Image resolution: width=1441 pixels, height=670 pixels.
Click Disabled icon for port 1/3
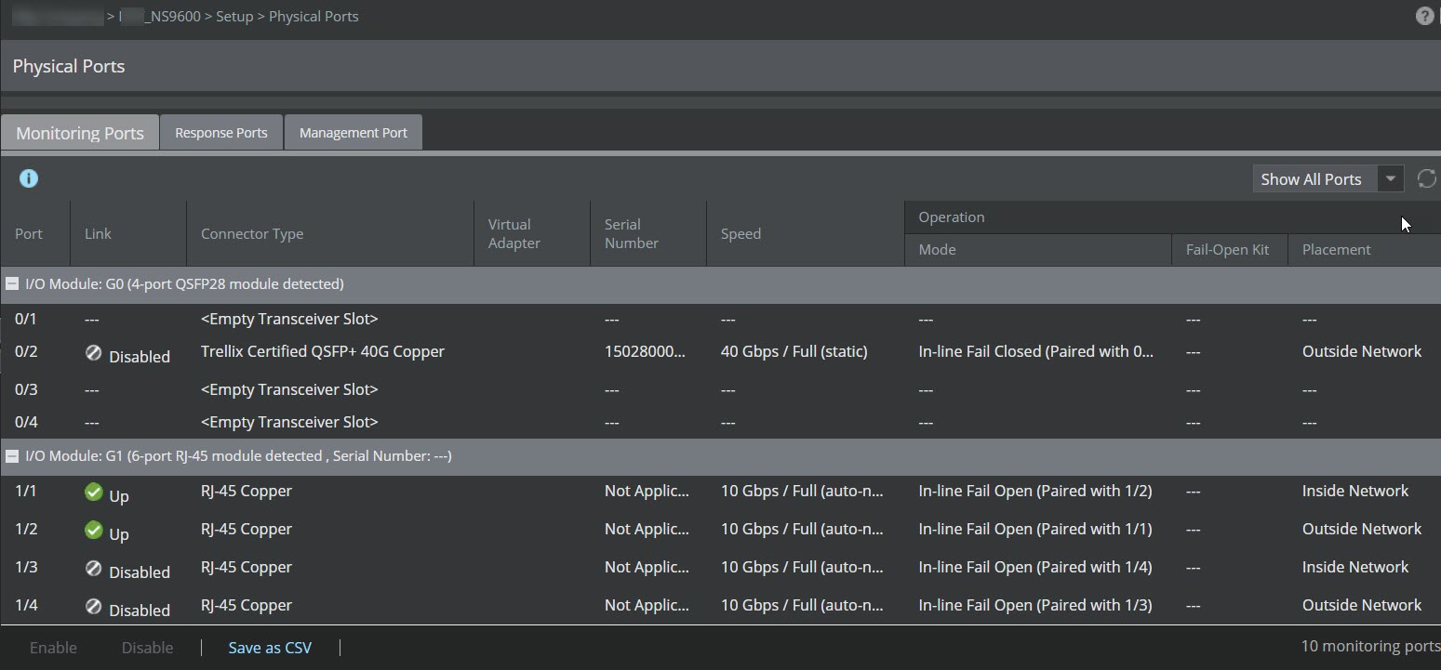(93, 568)
